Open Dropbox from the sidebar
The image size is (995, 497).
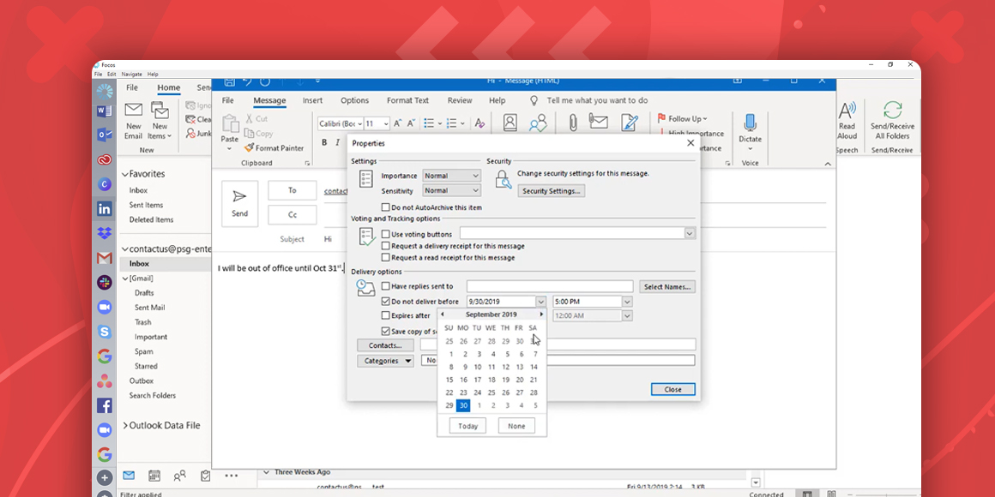click(x=104, y=233)
